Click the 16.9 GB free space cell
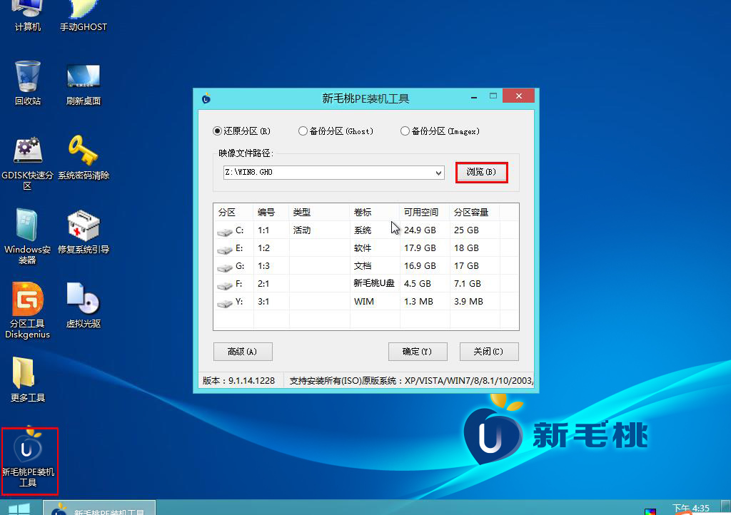 click(x=420, y=266)
